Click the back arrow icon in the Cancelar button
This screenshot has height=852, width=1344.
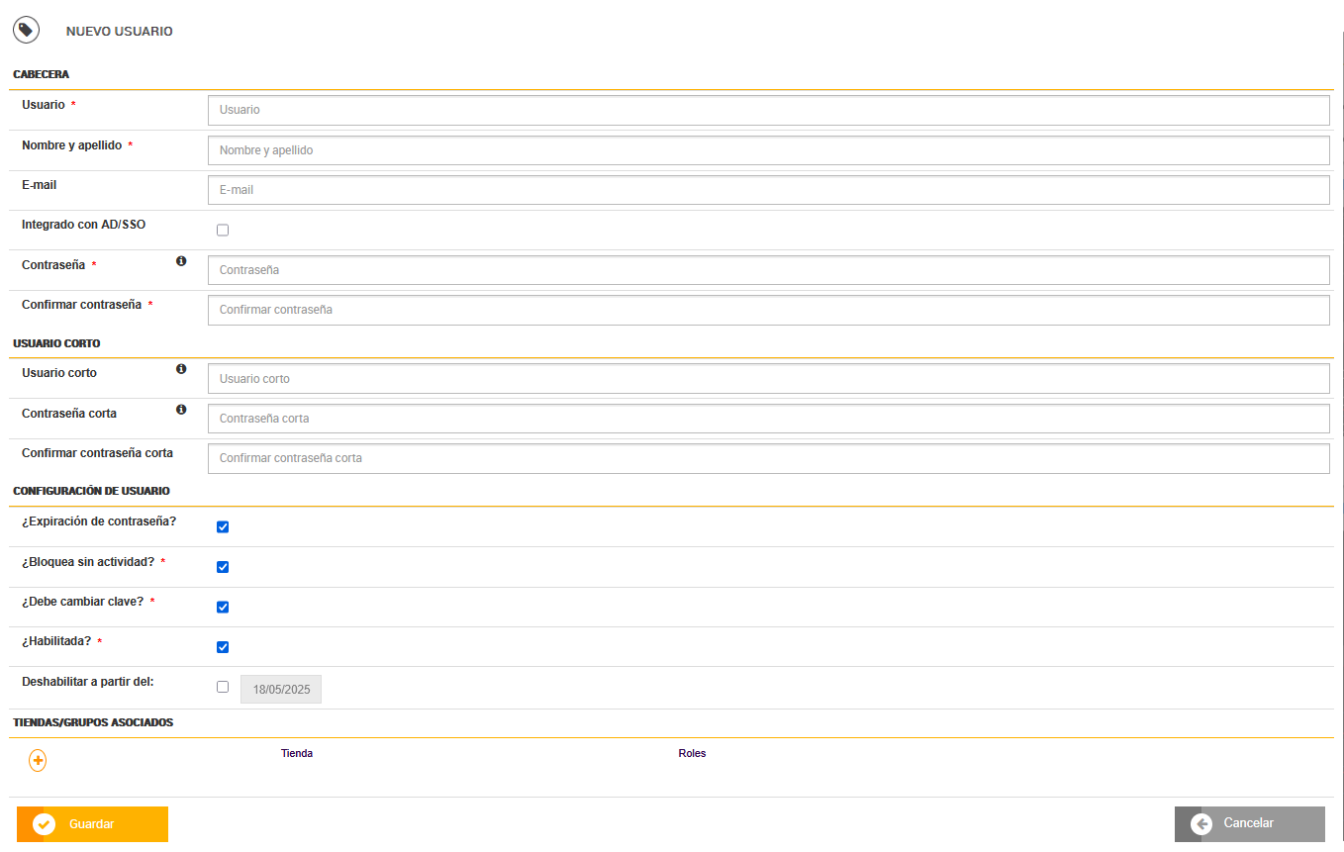[x=1201, y=824]
